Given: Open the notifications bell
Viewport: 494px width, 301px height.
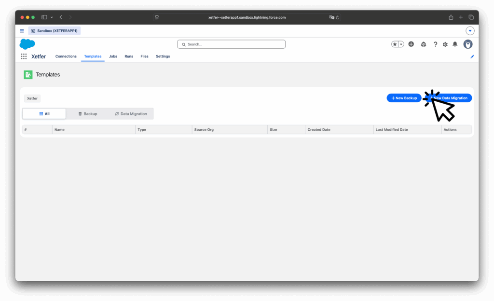Looking at the screenshot, I should (x=455, y=44).
